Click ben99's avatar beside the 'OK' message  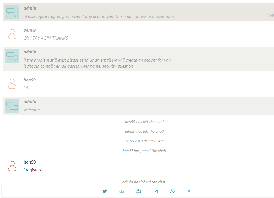[12, 84]
